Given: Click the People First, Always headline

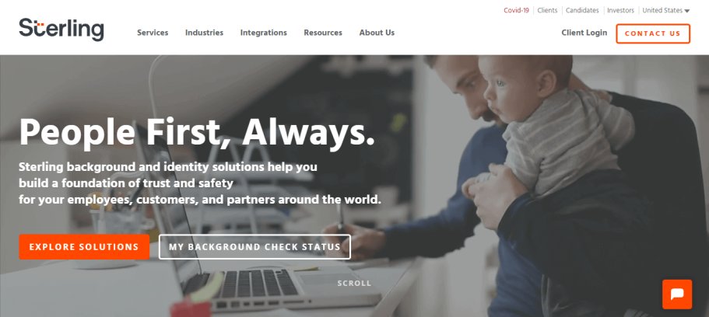Looking at the screenshot, I should tap(197, 132).
